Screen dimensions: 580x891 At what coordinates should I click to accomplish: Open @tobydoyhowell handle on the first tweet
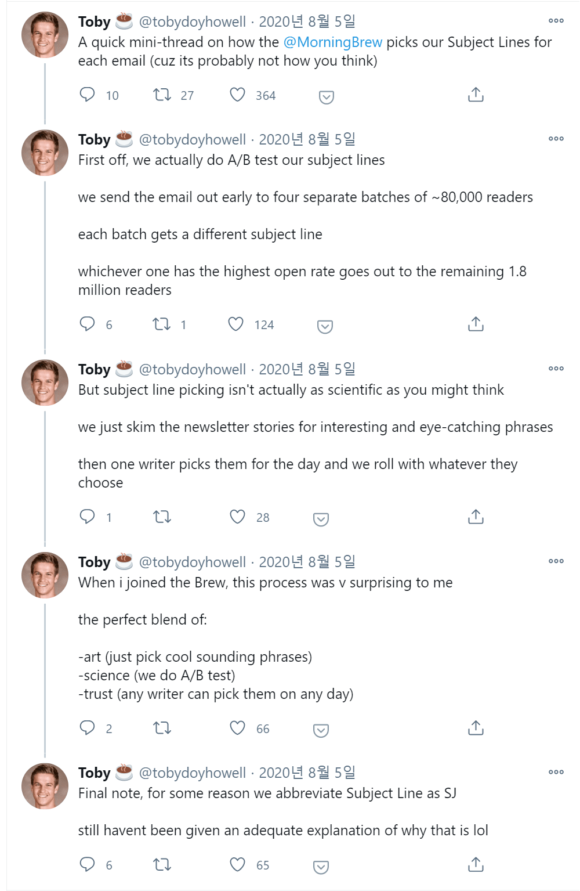pos(193,22)
